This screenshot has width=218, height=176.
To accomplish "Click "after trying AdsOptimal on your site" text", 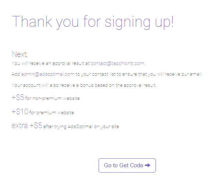I will [x=81, y=127].
